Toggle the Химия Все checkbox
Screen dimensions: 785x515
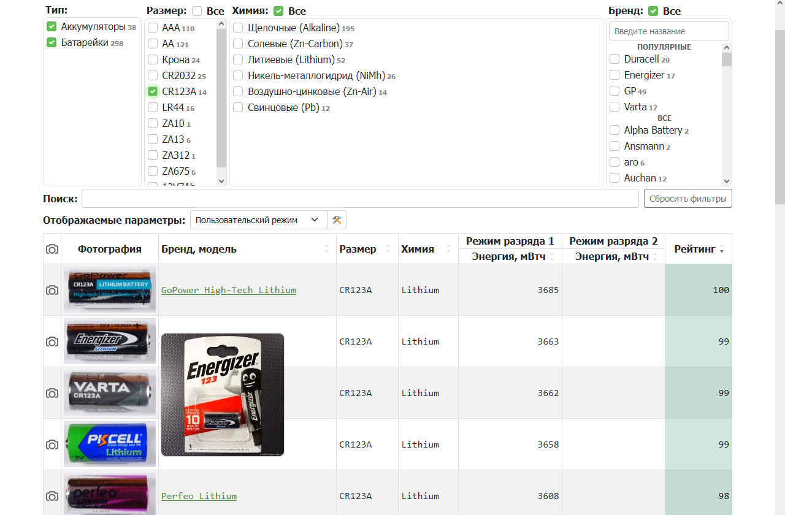278,11
